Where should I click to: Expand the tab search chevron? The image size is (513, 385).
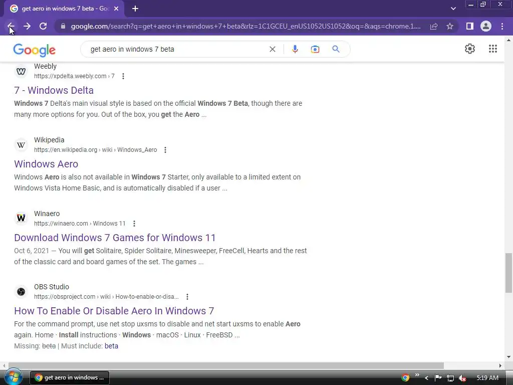point(453,9)
